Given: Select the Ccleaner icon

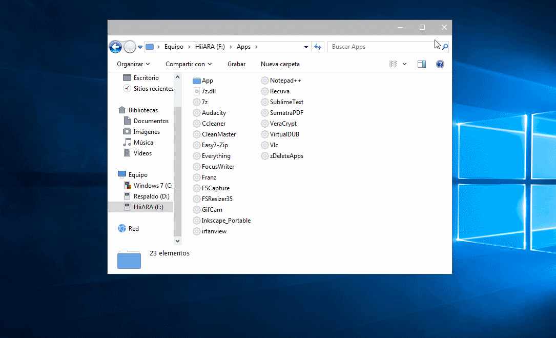Looking at the screenshot, I should [197, 124].
